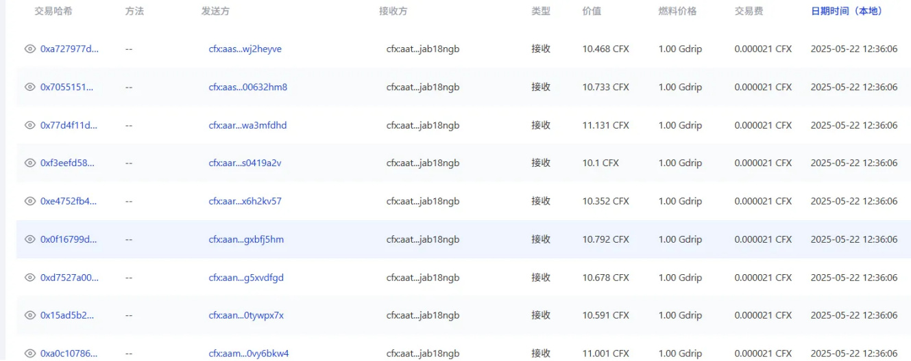Open sender address cfx:aas...wj2heyve
The width and height of the screenshot is (911, 361).
click(245, 49)
